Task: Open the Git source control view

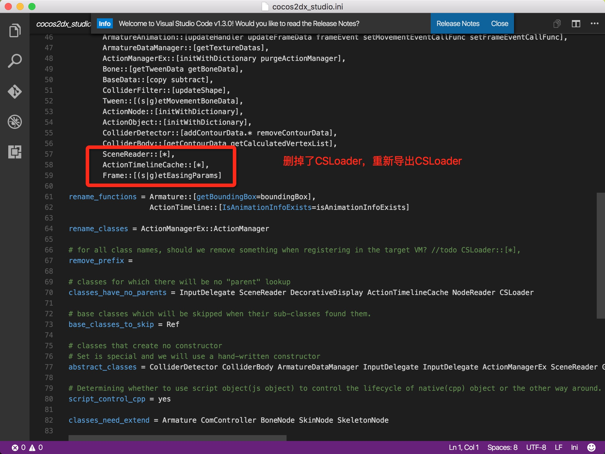Action: click(15, 91)
